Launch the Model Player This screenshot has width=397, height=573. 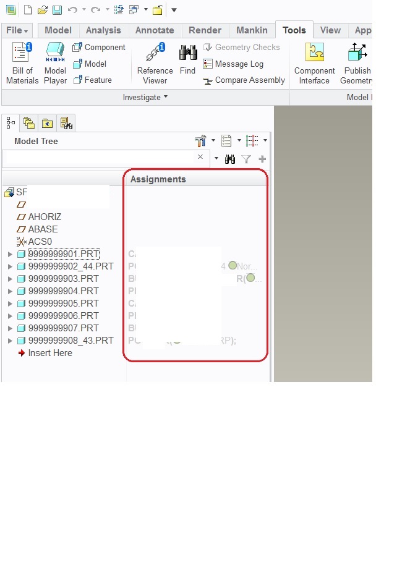click(x=55, y=63)
